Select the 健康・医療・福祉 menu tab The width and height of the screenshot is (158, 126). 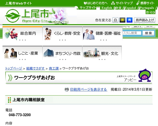[x=102, y=33]
